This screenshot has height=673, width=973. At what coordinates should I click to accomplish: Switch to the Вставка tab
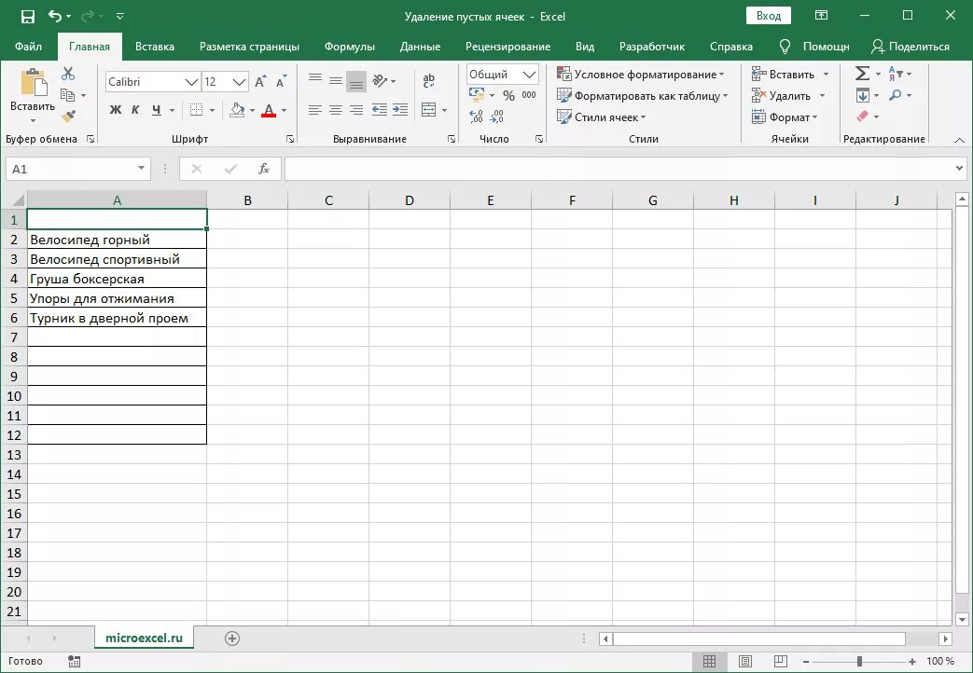pyautogui.click(x=155, y=47)
